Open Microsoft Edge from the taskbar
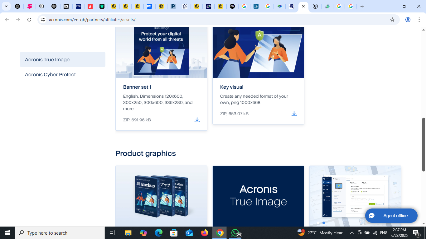 pyautogui.click(x=159, y=233)
